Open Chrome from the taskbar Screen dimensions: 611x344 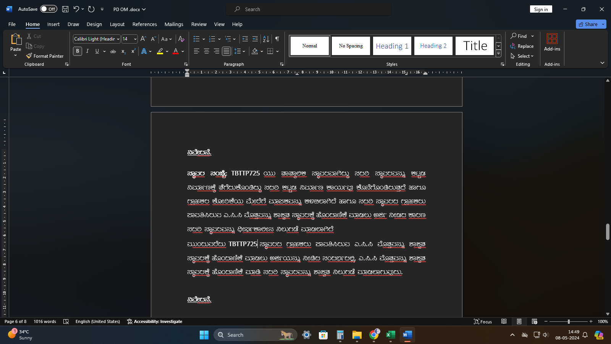(374, 335)
